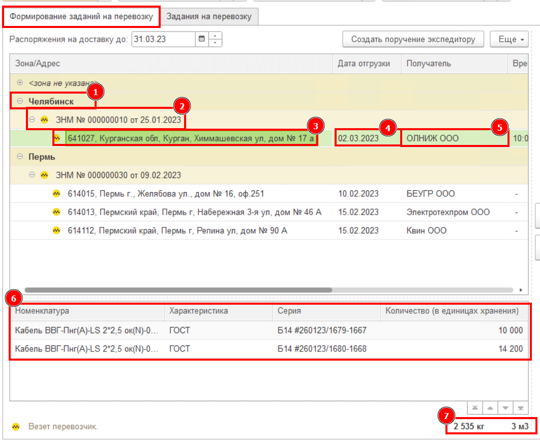
Task: Click carrier icon next to Репина address
Action: point(56,230)
